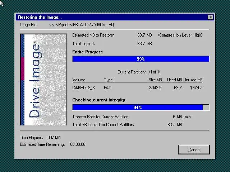Click the Cancel button
The height and width of the screenshot is (172, 230).
[194, 149]
